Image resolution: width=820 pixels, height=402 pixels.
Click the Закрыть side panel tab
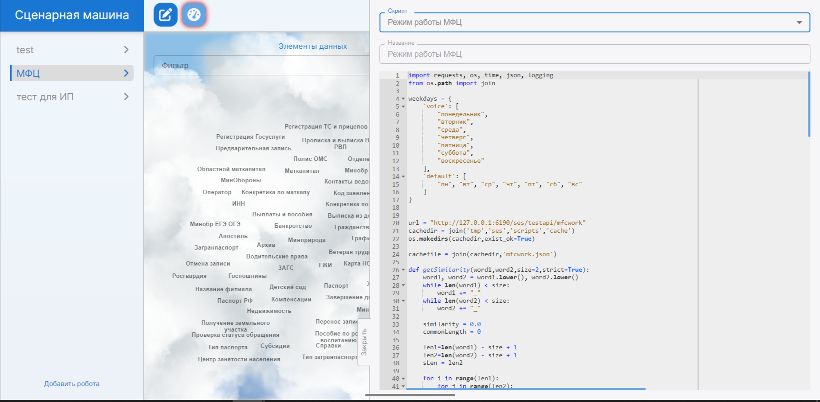pyautogui.click(x=364, y=342)
